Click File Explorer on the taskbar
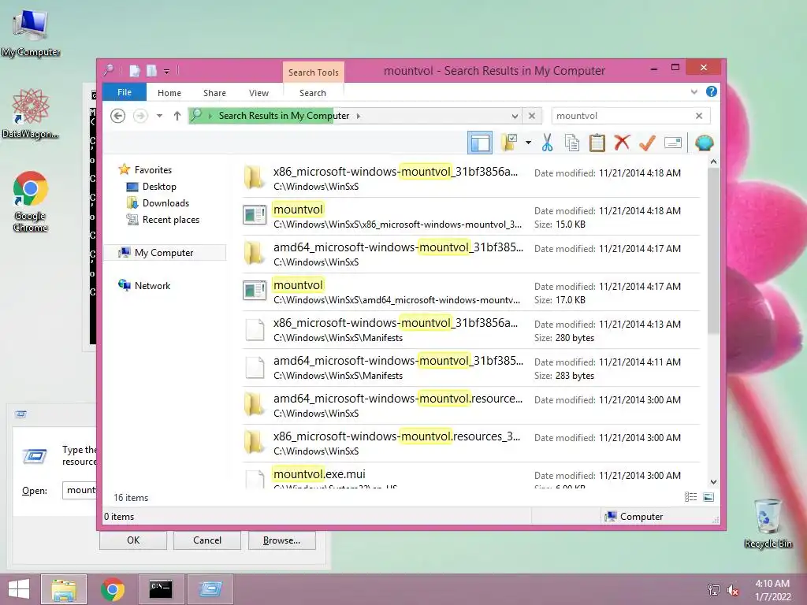 click(x=64, y=589)
